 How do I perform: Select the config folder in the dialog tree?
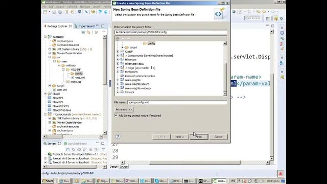point(151,43)
